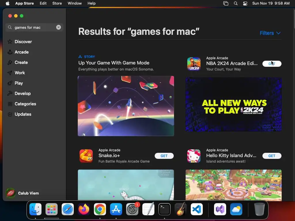Open the Hello Kitty app icon
Screen dimensions: 295x221
[x=194, y=156]
